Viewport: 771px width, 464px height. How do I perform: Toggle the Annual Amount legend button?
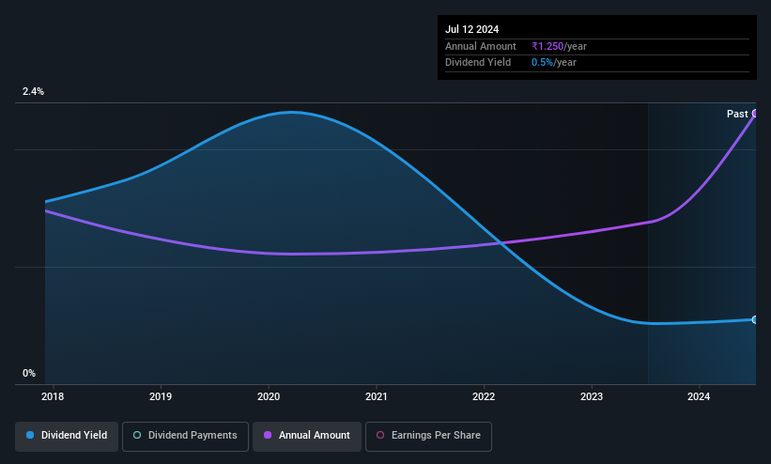307,436
